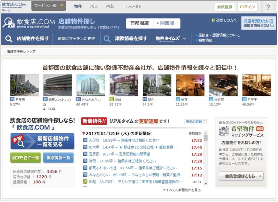This screenshot has width=278, height=202.
Task: Click the update list scroll down arrow
Action: (x=206, y=184)
